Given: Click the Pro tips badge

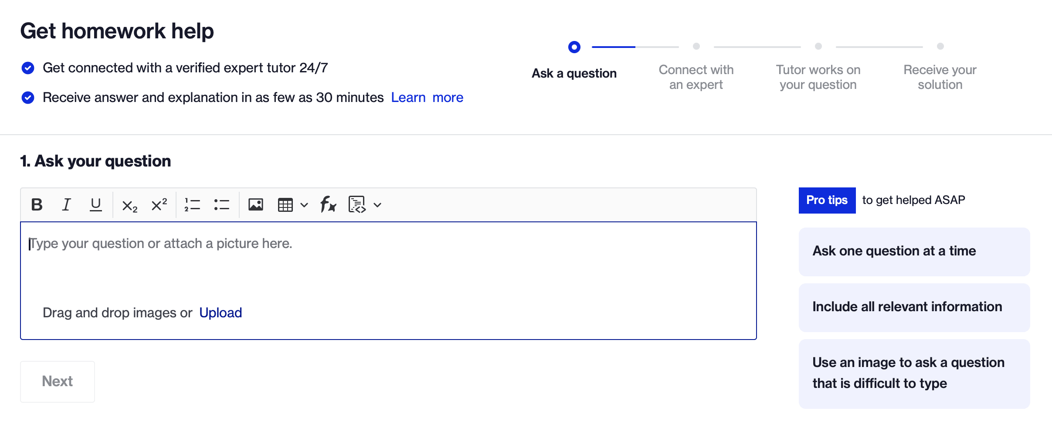Looking at the screenshot, I should pyautogui.click(x=827, y=200).
